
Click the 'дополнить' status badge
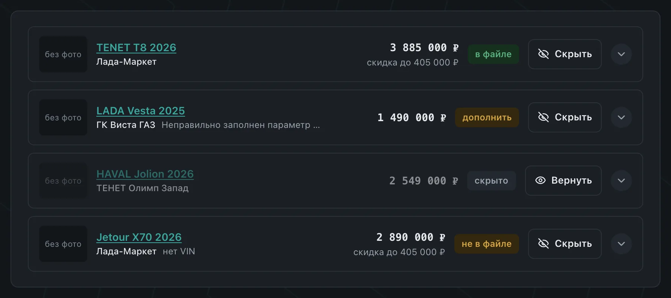pos(487,117)
